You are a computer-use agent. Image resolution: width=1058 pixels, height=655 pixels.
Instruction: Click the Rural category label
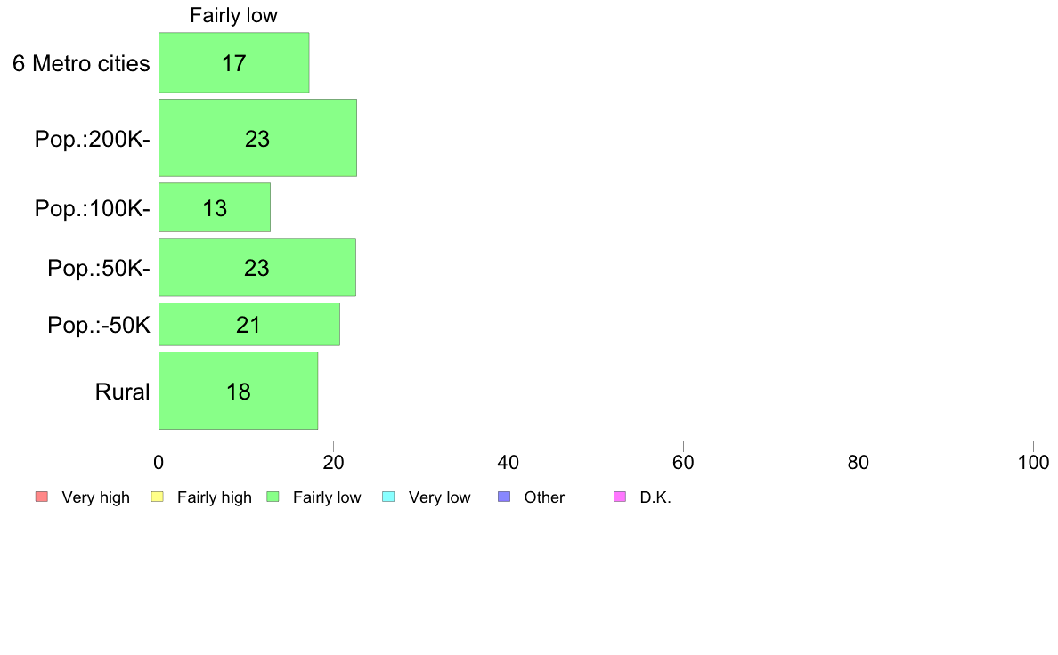(122, 392)
